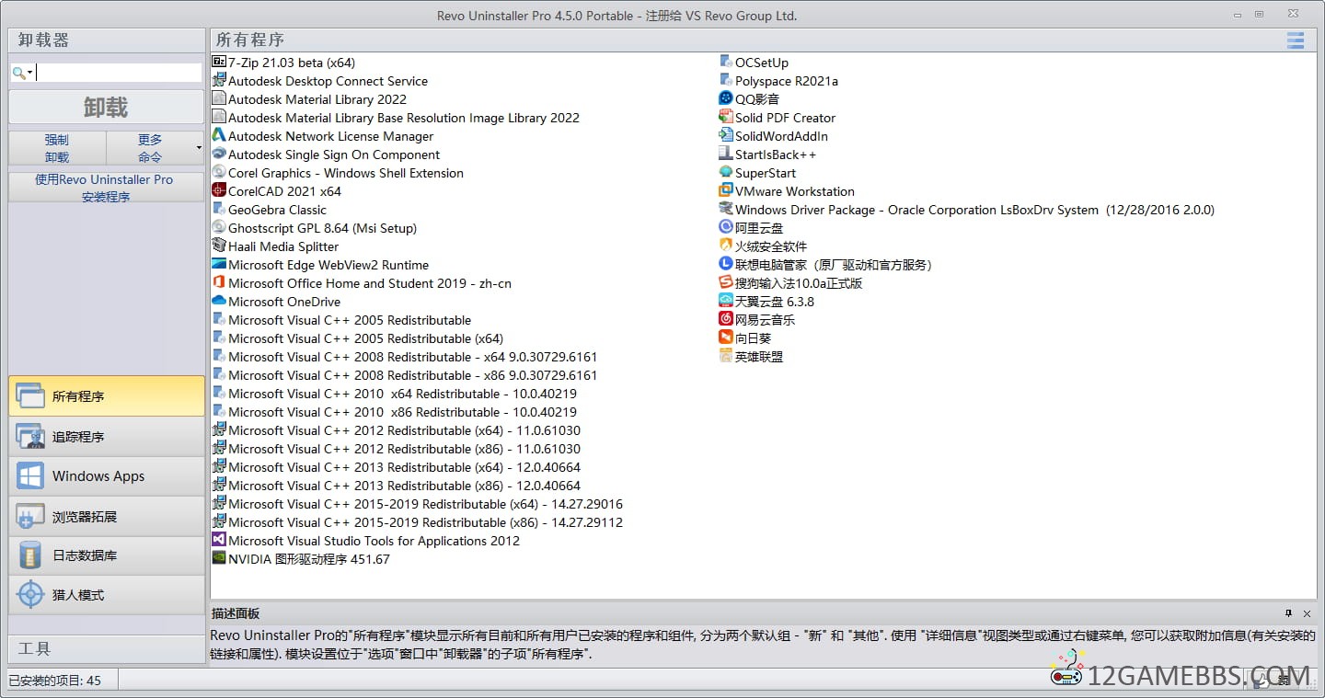Switch to the 追踪程序 module

click(107, 437)
